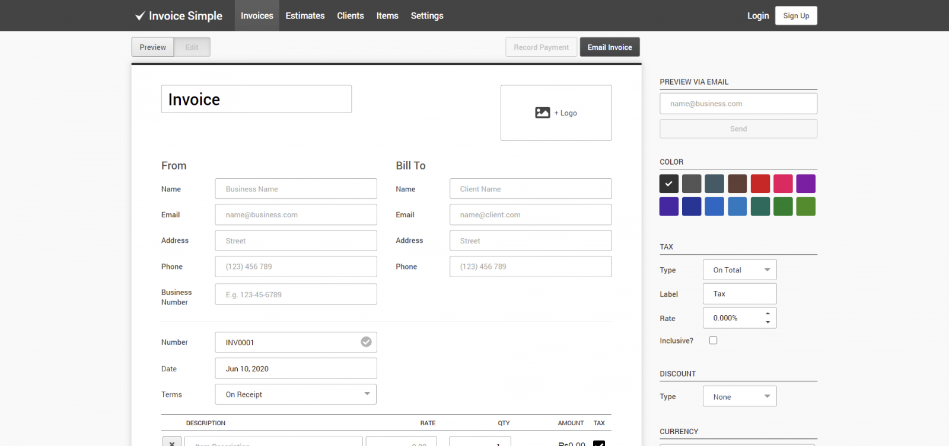949x446 pixels.
Task: Open the Settings tab
Action: (427, 15)
